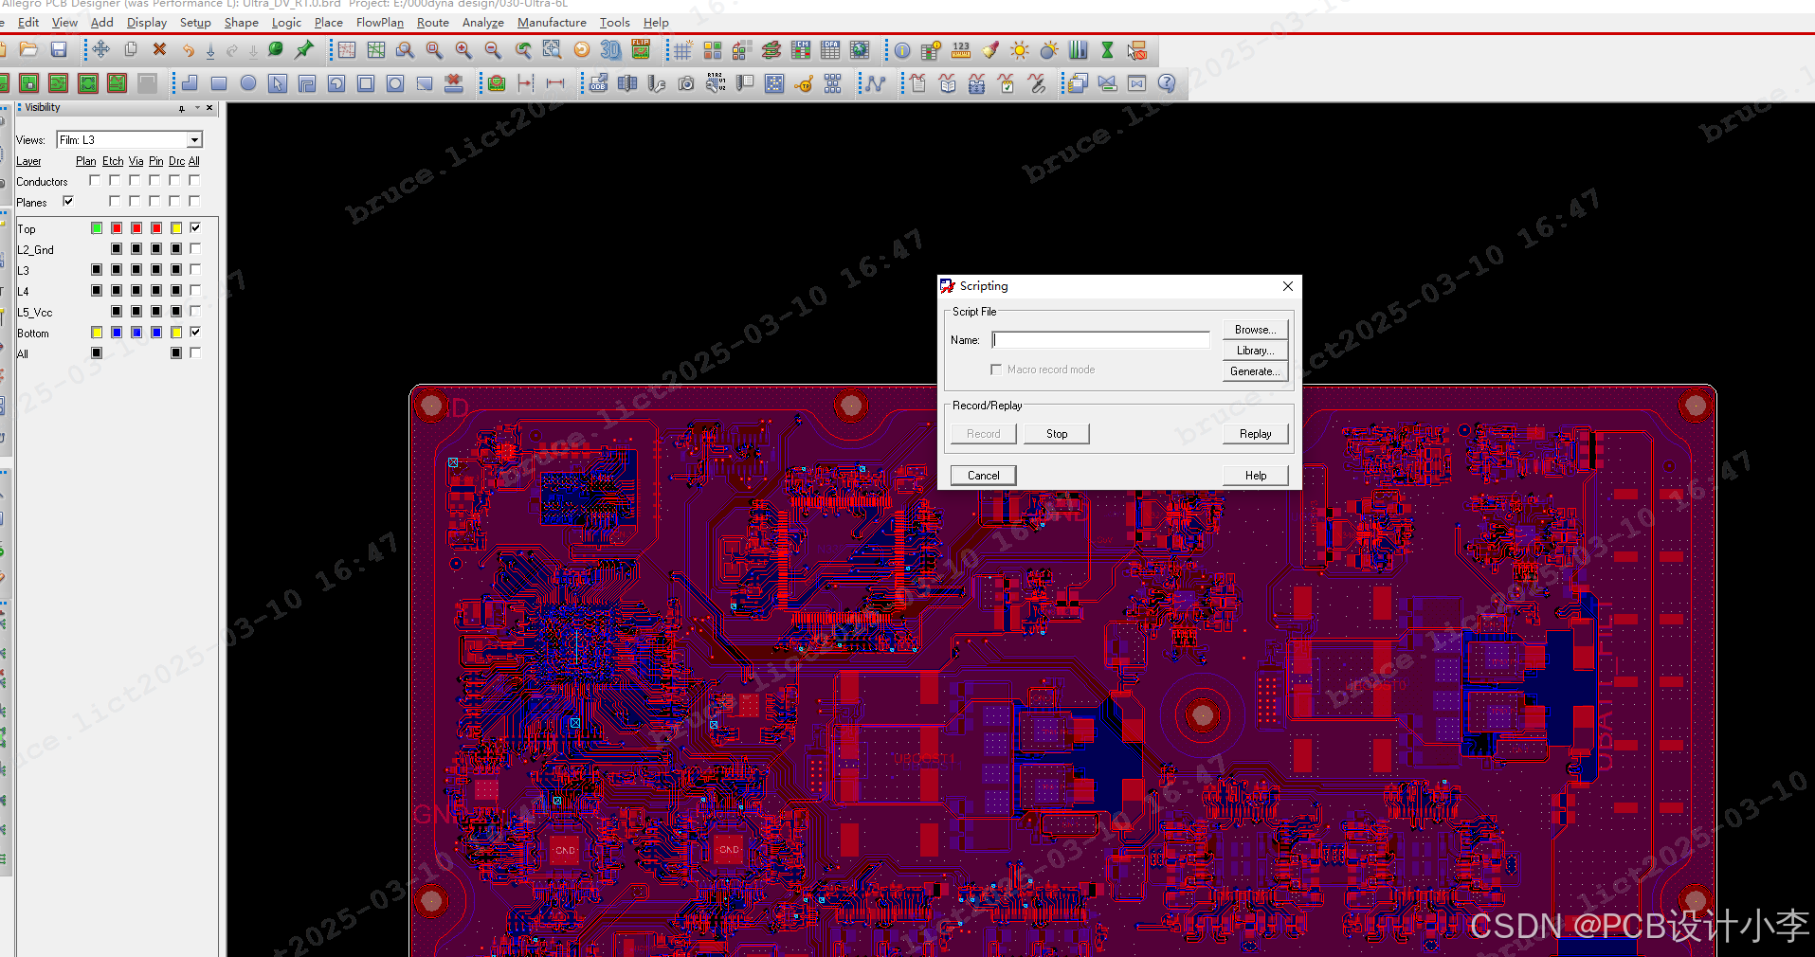
Task: Click the Add Connect routing icon
Action: (x=876, y=83)
